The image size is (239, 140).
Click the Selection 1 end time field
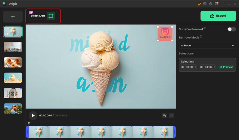coord(208,67)
